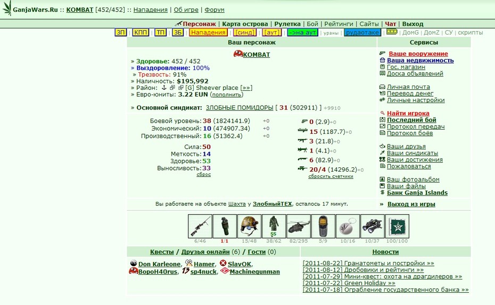This screenshot has height=305, width=495.
Task: Open Перевод денег link
Action: (410, 94)
